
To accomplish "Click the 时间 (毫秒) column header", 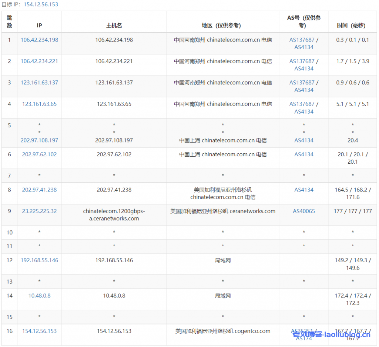I will coord(351,26).
